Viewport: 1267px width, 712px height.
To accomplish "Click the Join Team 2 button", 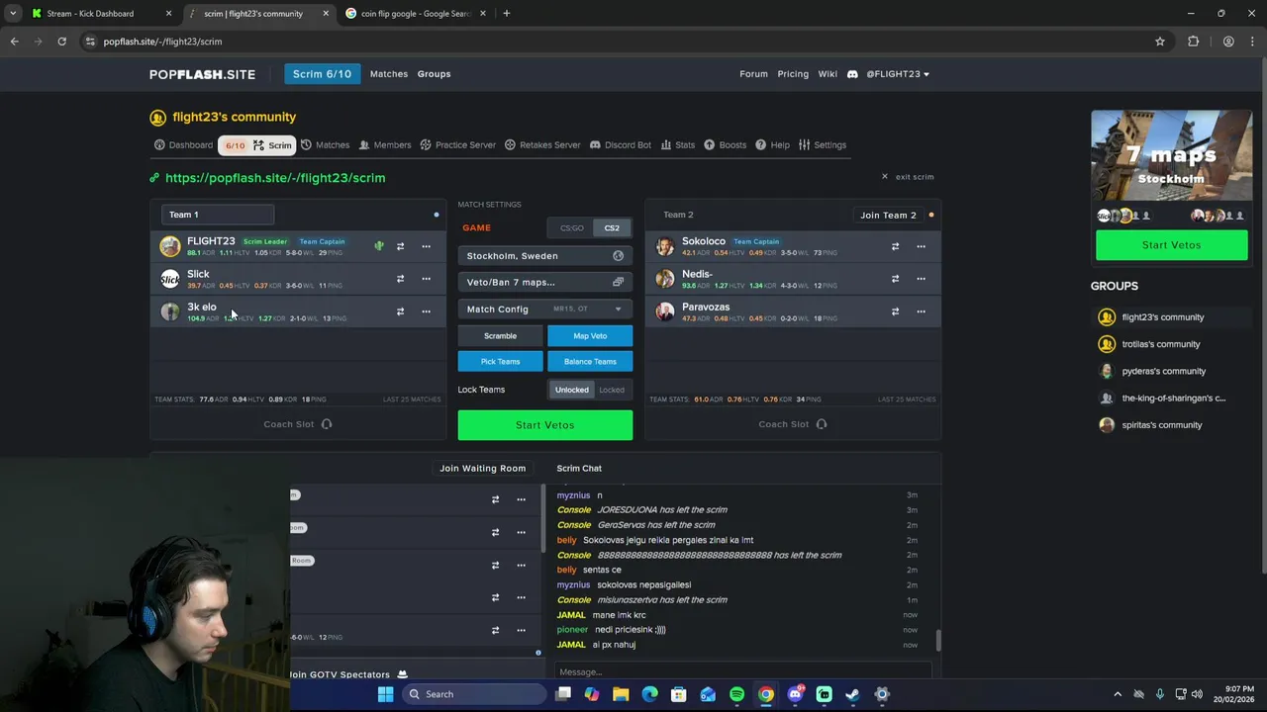I will point(888,215).
